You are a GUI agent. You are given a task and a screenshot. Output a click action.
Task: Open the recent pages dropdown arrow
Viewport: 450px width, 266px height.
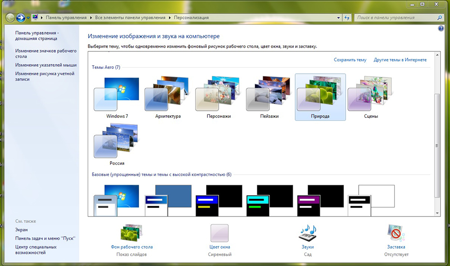click(x=28, y=18)
